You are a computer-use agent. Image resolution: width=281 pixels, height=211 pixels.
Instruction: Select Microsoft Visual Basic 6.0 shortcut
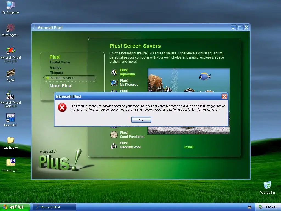(x=10, y=99)
